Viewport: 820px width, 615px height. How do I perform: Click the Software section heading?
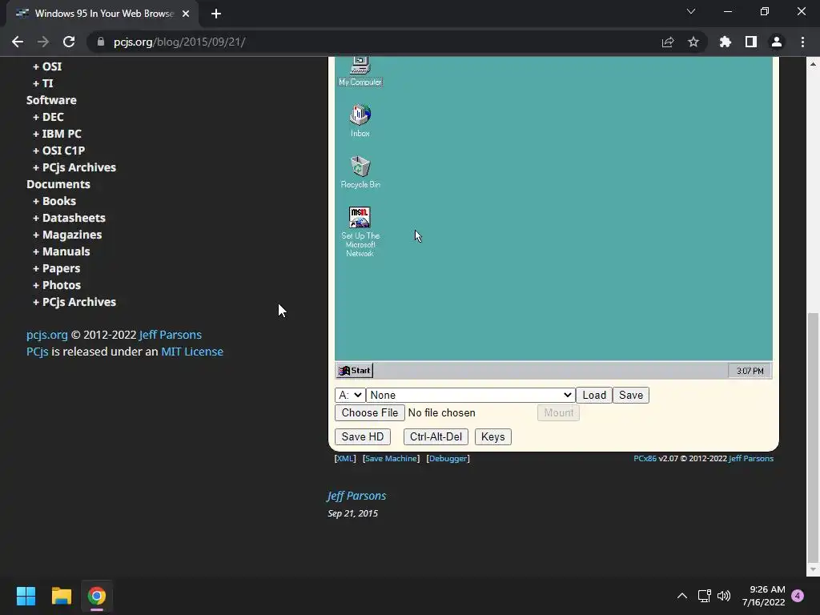click(51, 100)
